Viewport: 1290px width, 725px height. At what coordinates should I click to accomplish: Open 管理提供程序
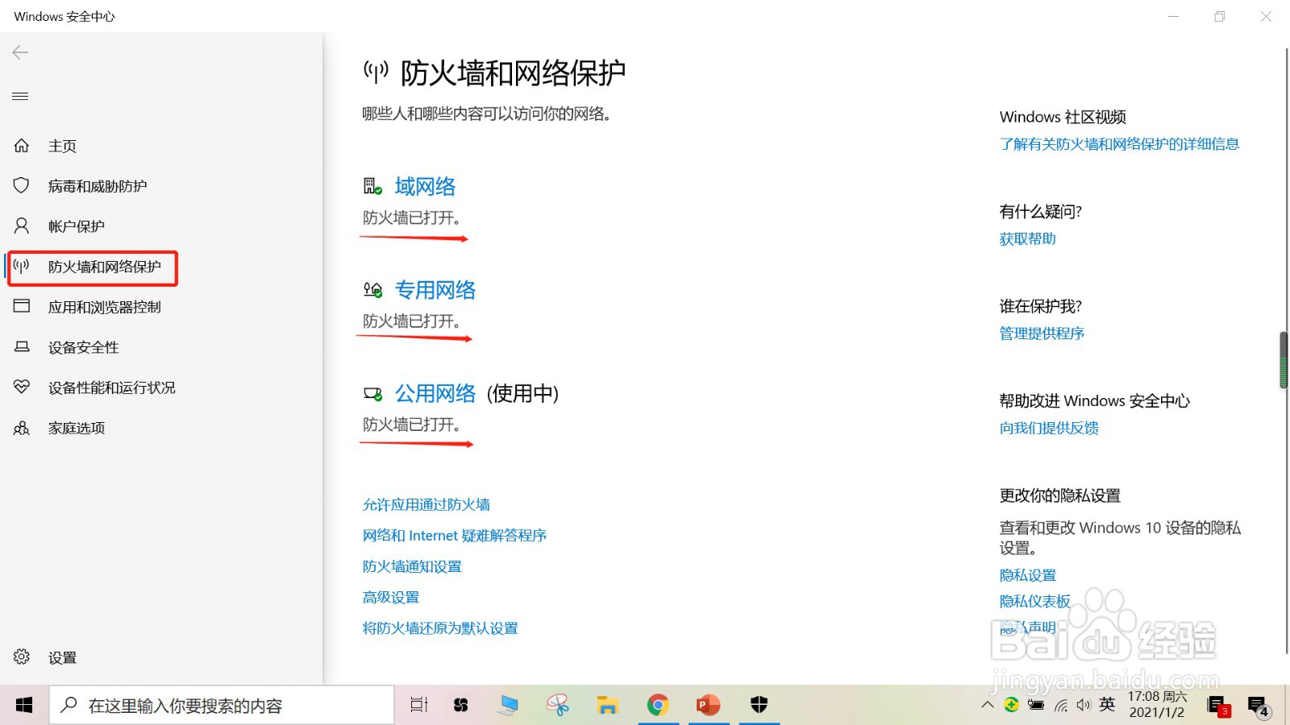pos(1042,333)
